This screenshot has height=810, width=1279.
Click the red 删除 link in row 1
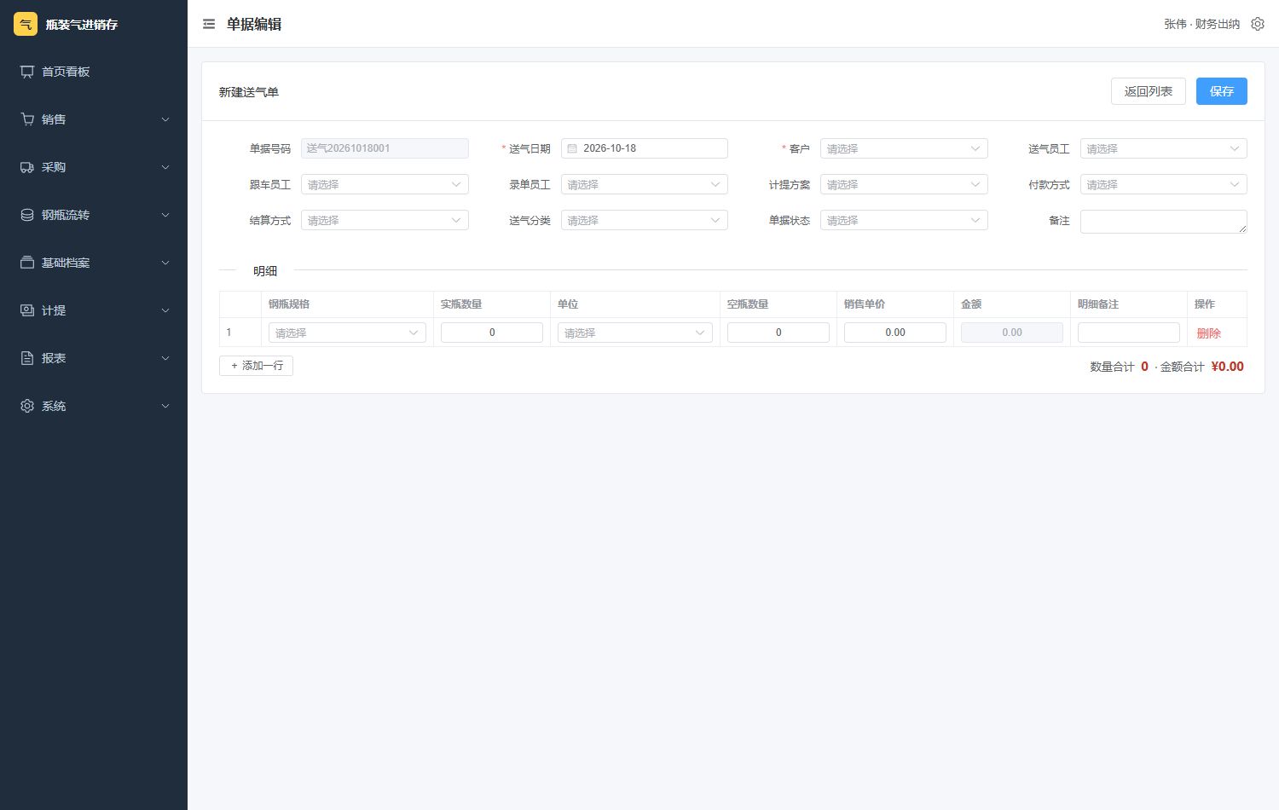(1208, 333)
